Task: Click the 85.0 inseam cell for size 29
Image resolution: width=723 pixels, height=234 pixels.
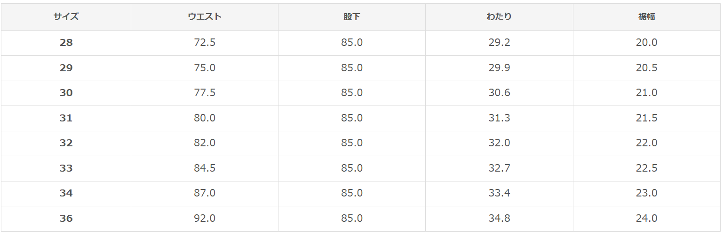Action: tap(352, 68)
